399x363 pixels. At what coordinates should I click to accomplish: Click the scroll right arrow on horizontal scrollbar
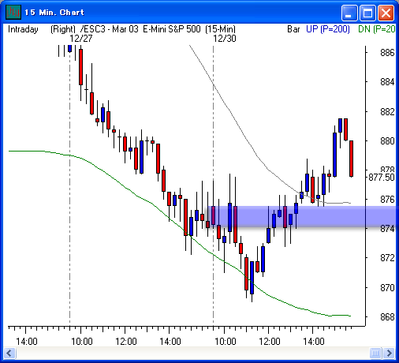tap(390, 353)
